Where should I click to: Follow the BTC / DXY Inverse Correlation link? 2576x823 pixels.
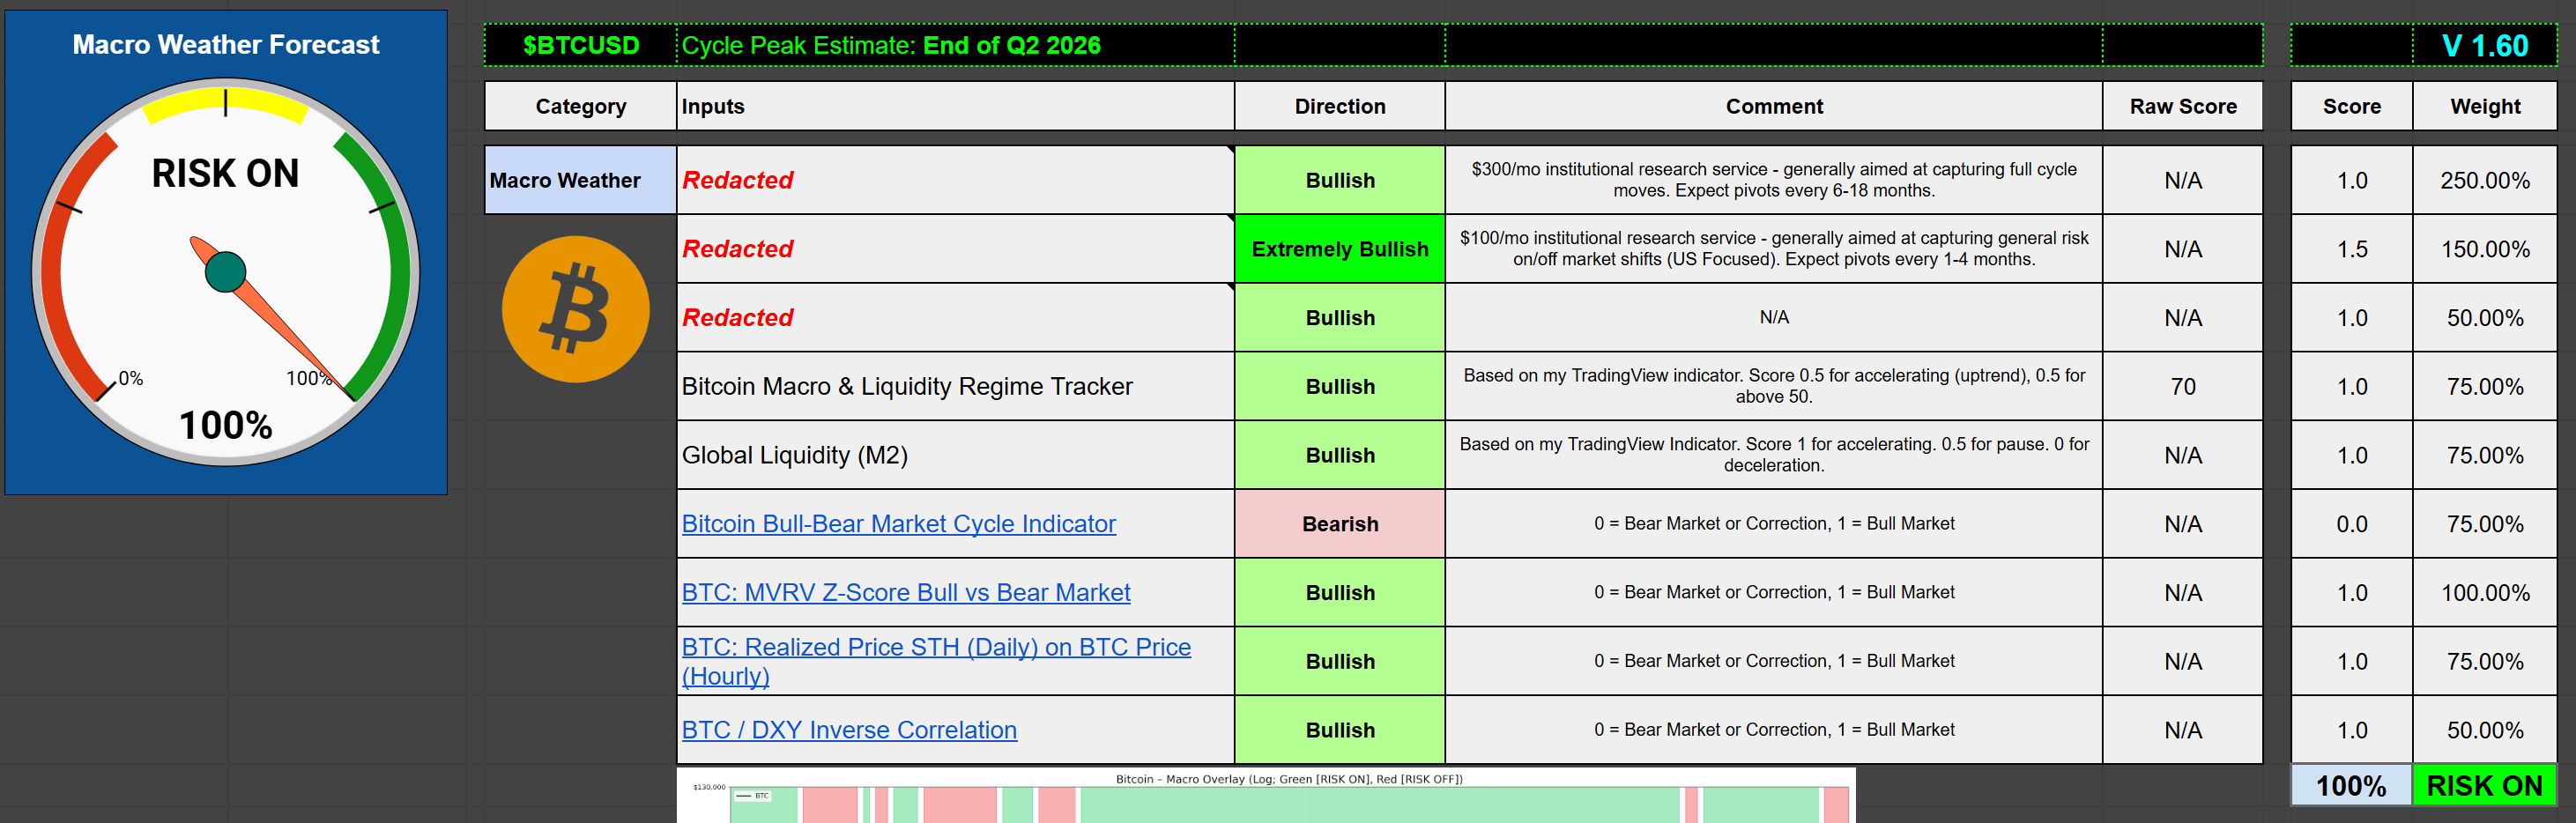848,730
